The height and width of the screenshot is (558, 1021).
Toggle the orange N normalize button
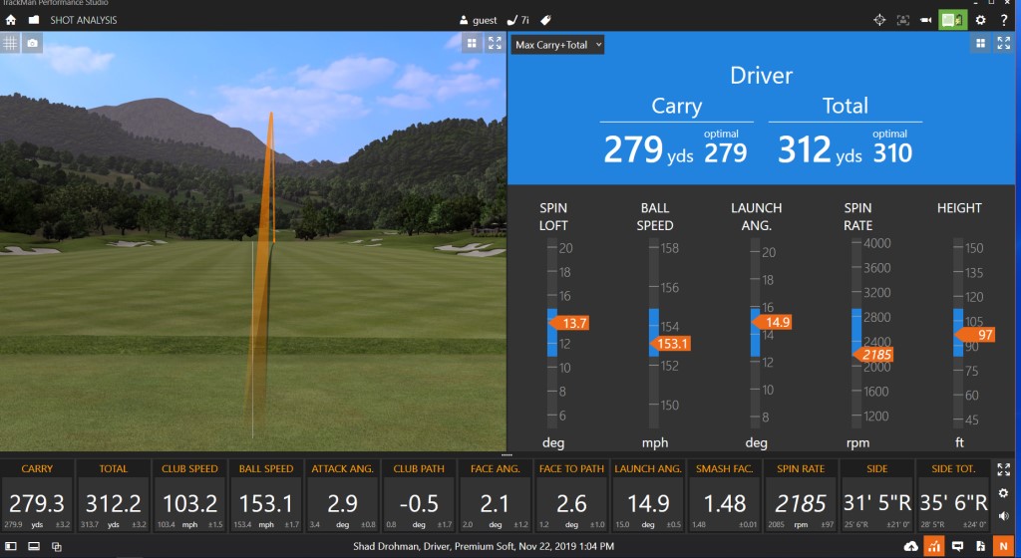pos(1003,546)
